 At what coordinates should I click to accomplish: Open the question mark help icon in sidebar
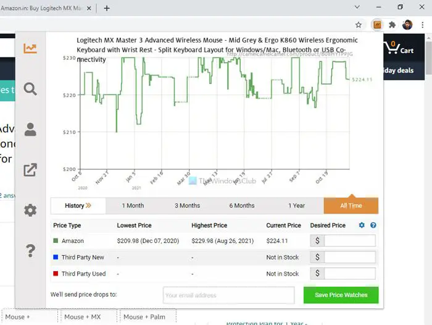[30, 251]
